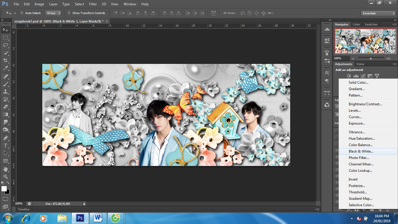Select the Horizontal Type tool
398x224 pixels.
(x=6, y=145)
